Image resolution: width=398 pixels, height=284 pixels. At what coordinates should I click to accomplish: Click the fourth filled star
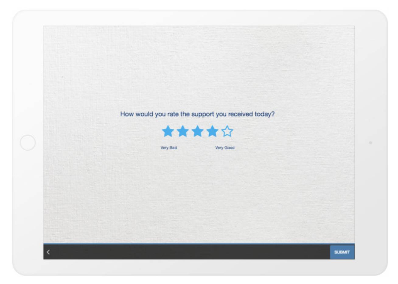(x=212, y=132)
